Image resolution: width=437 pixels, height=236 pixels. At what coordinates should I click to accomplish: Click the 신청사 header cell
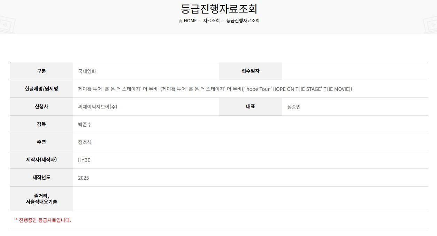[x=41, y=107]
